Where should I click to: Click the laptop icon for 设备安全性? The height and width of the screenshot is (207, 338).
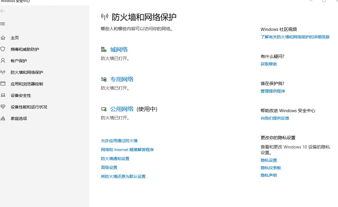3,95
